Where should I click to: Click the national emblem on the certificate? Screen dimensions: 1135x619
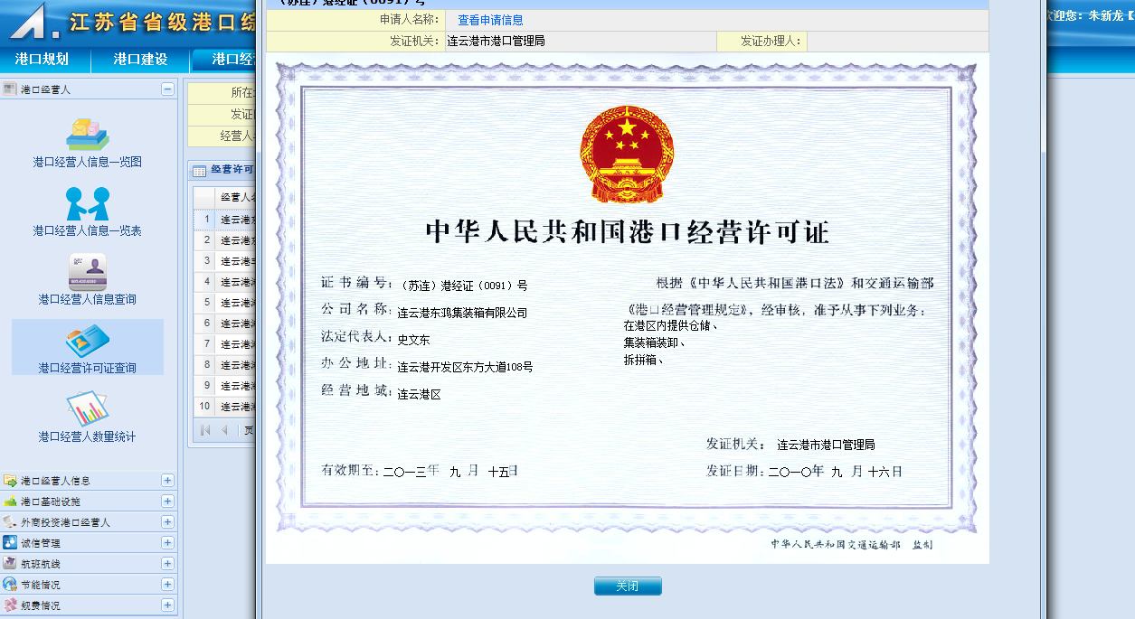click(626, 155)
